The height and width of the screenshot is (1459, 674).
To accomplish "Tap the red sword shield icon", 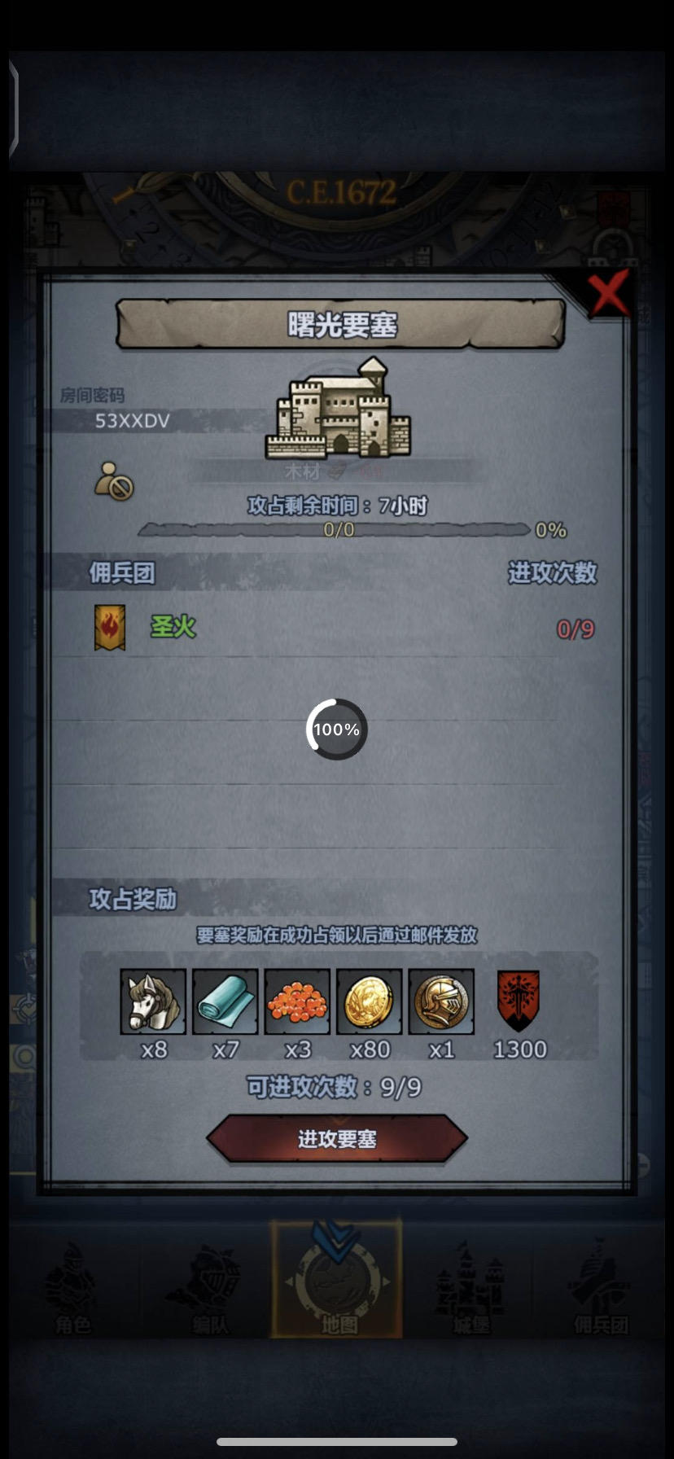I will (519, 1001).
